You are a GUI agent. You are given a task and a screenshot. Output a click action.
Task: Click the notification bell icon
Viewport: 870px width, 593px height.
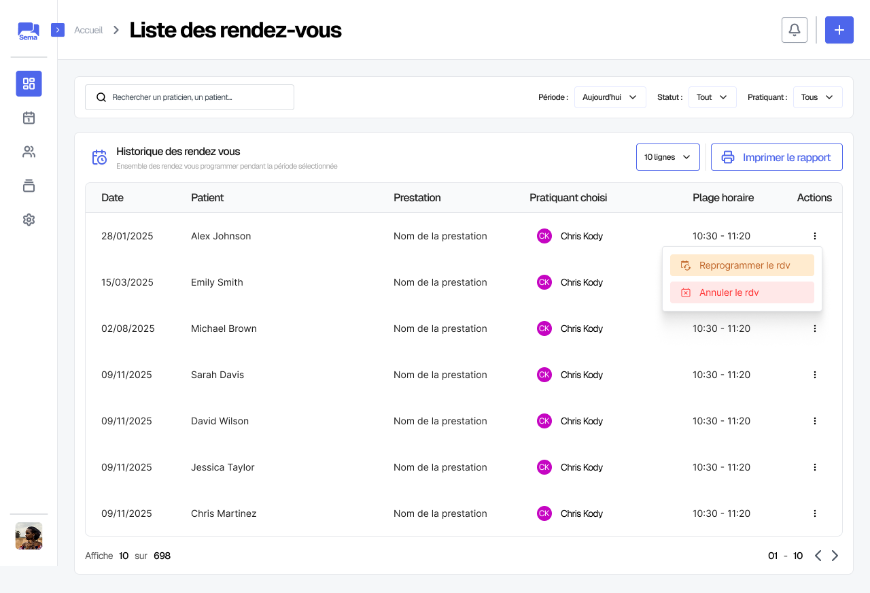(x=795, y=30)
